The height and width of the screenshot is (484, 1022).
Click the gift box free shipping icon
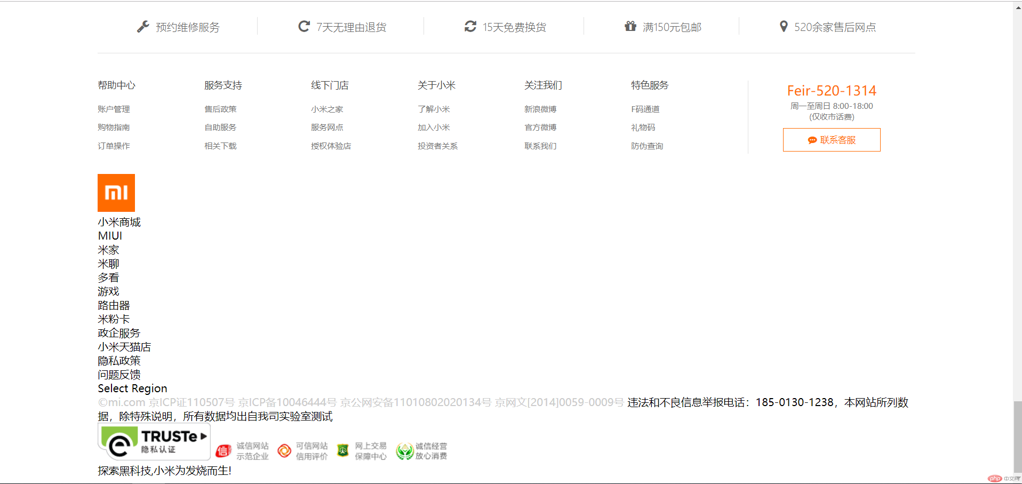point(630,26)
